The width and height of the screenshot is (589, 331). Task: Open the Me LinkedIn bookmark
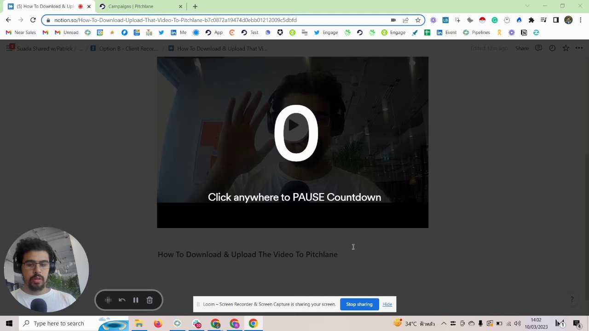point(179,33)
